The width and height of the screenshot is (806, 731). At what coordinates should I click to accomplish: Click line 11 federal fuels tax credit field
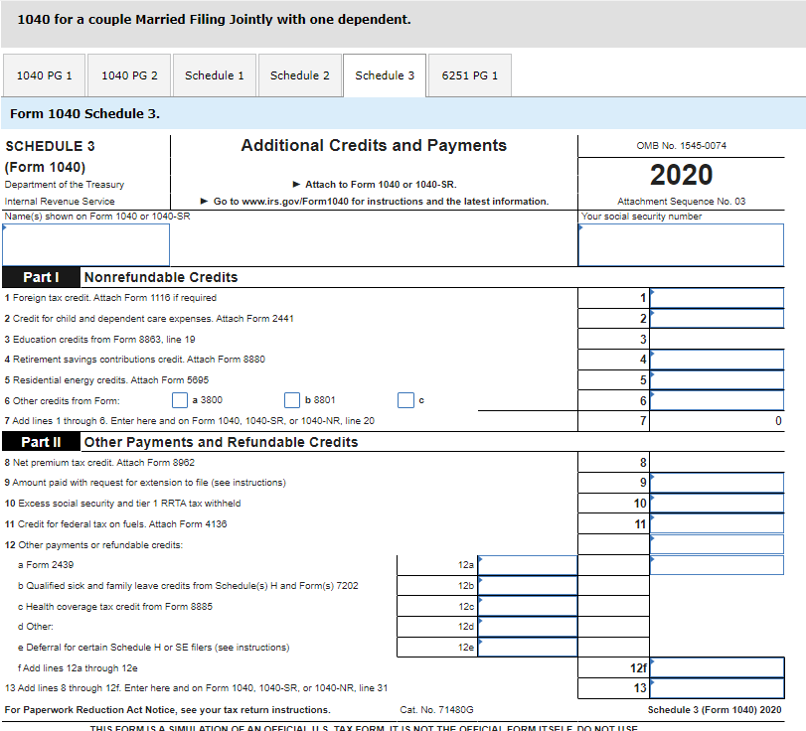718,524
